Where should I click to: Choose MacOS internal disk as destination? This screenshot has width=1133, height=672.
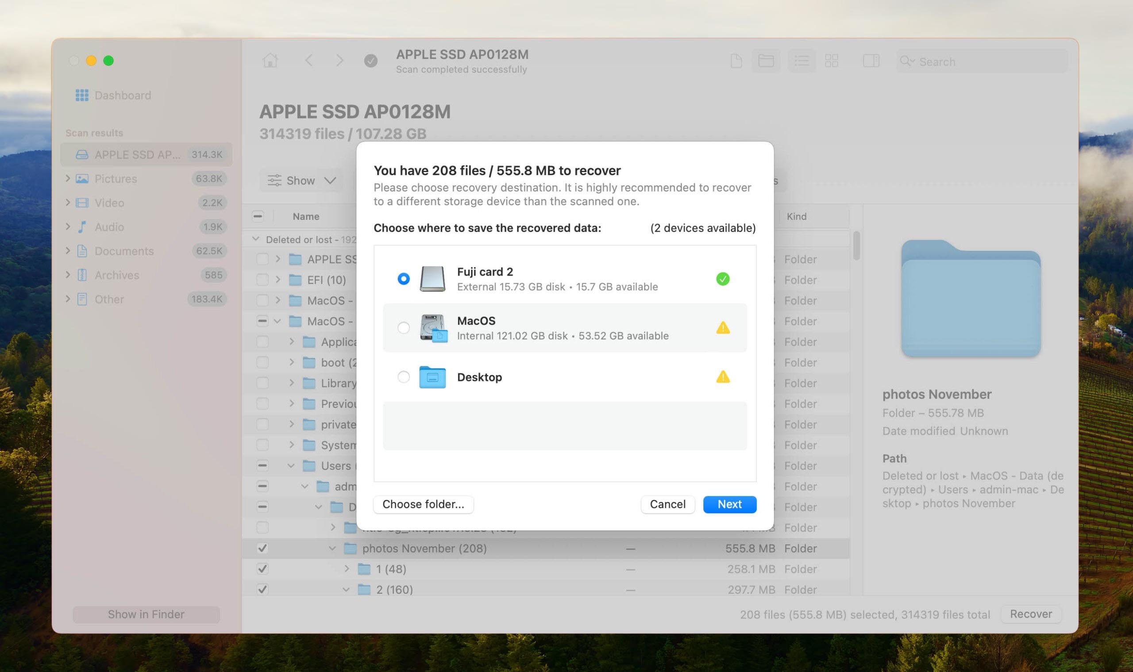(403, 327)
